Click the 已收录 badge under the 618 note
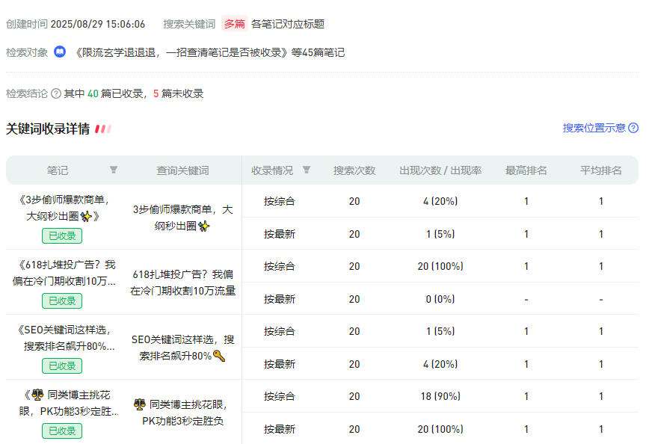 [62, 300]
